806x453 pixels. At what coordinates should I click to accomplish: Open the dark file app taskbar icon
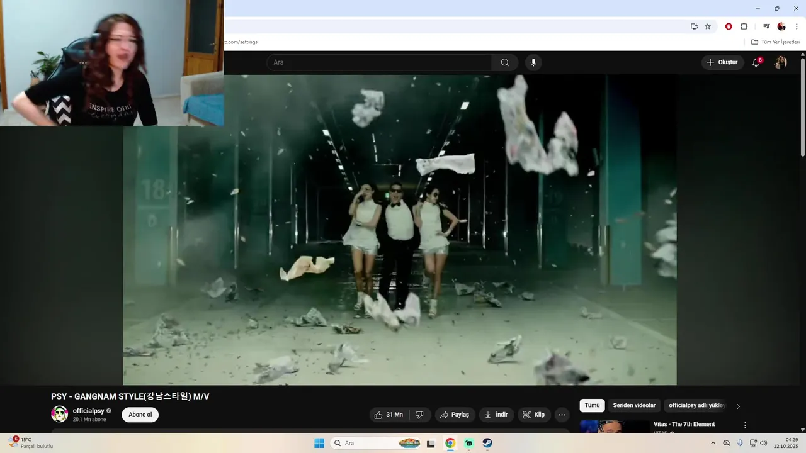431,443
